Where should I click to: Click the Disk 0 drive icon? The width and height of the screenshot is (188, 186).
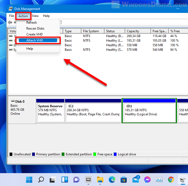tap(13, 101)
